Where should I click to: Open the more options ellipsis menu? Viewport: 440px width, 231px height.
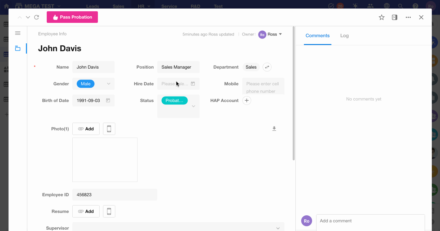click(x=408, y=17)
